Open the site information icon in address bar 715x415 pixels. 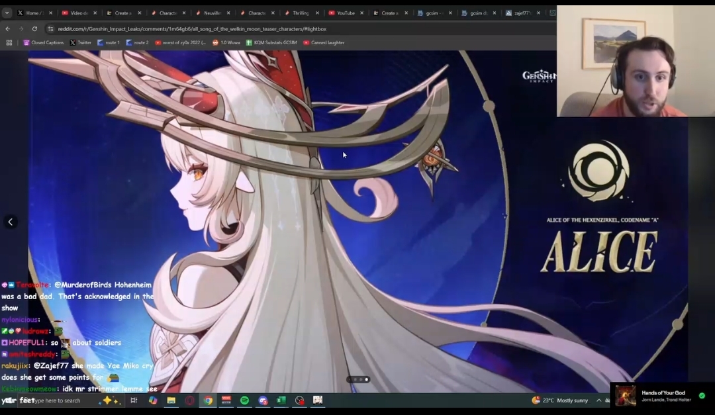click(50, 28)
